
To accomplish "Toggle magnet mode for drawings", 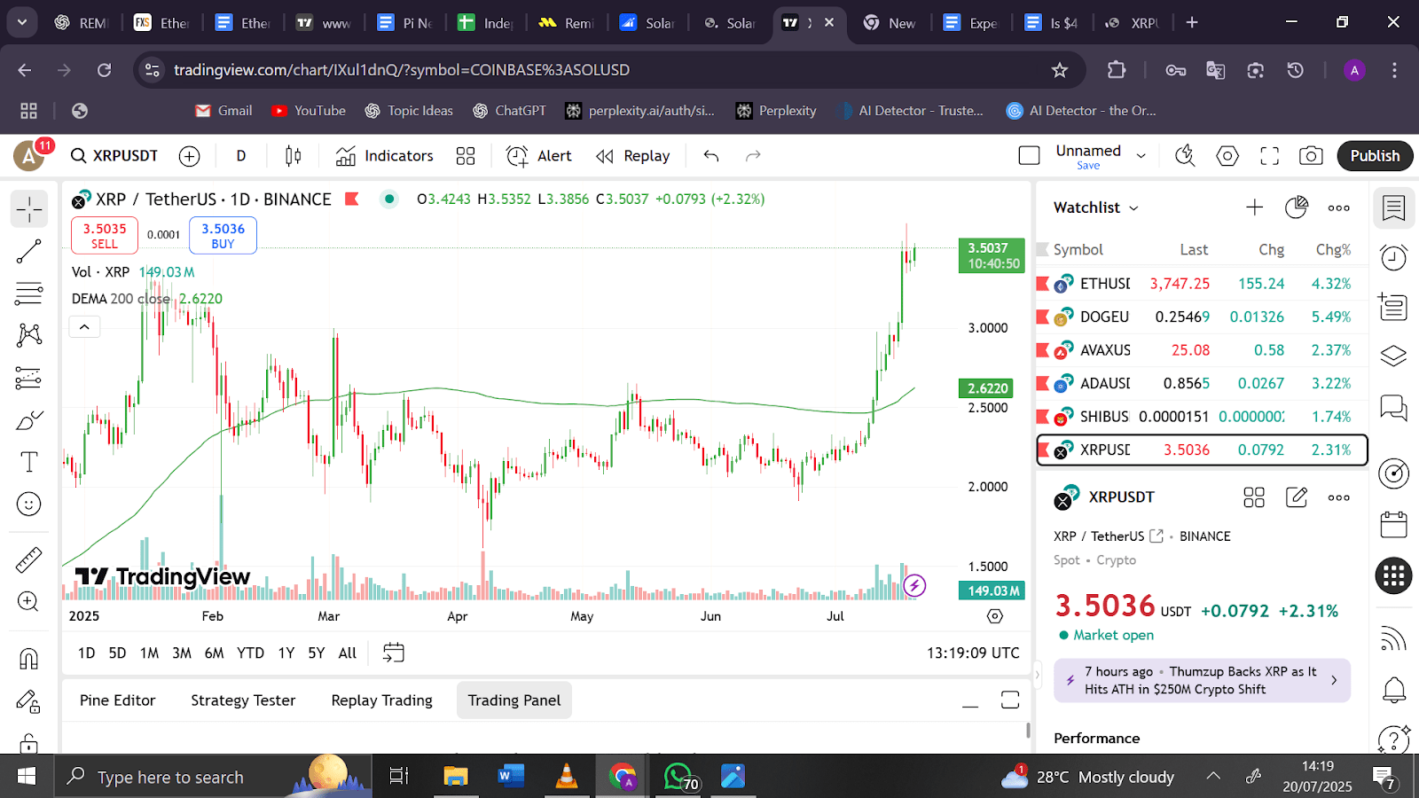I will (29, 659).
